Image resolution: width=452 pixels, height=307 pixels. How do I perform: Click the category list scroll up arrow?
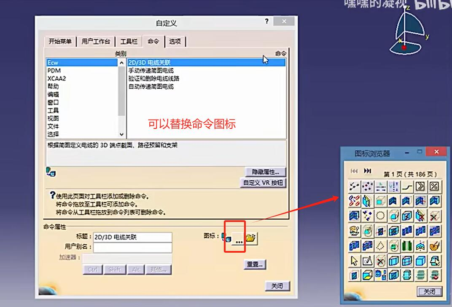click(122, 62)
